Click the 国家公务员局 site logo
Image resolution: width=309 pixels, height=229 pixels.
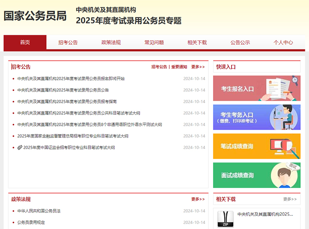35,16
